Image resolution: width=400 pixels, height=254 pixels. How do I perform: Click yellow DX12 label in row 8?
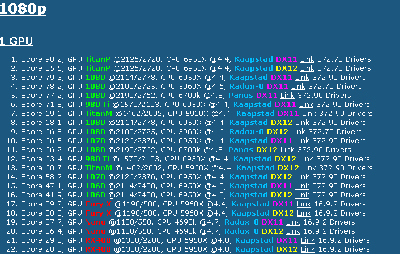point(282,123)
